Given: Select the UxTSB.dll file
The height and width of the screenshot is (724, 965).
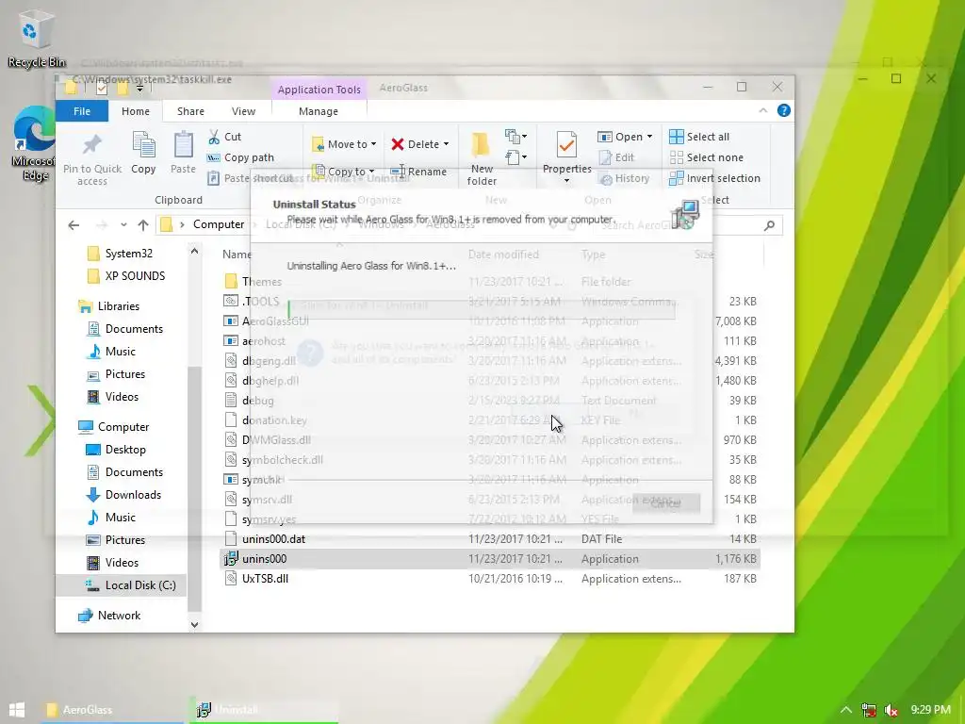Looking at the screenshot, I should [x=490, y=578].
